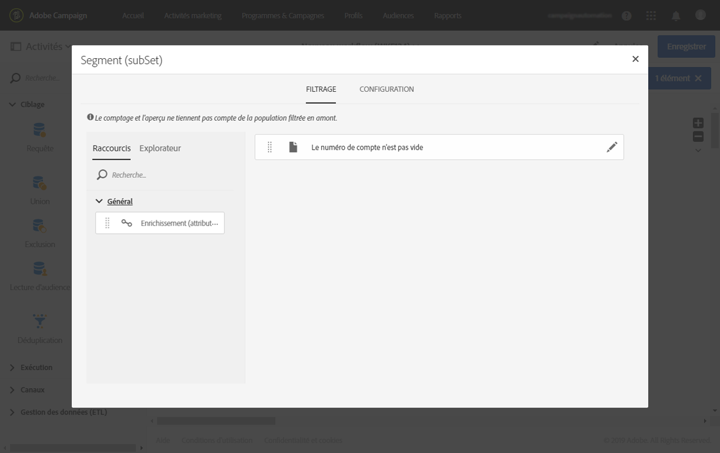Screen dimensions: 720x453
Task: Select the Union activity icon
Action: (39, 183)
